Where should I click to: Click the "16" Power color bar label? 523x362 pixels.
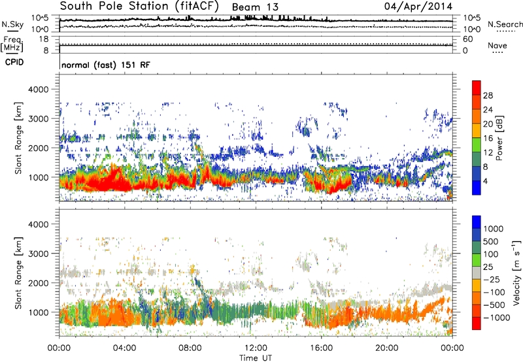488,139
